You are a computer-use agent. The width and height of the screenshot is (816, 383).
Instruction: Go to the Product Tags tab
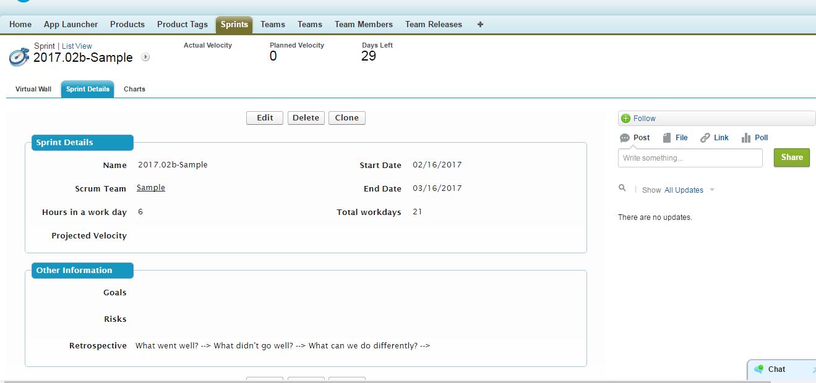[182, 24]
